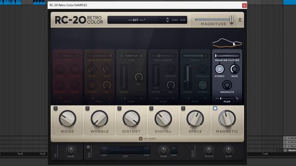Select previous preset with up arrow
This screenshot has width=296, height=166.
point(167,18)
